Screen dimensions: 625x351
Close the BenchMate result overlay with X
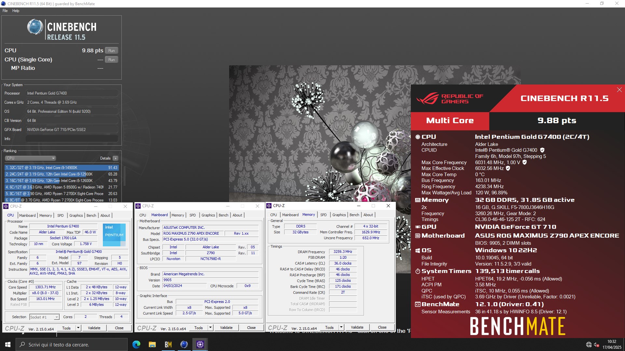click(x=619, y=90)
